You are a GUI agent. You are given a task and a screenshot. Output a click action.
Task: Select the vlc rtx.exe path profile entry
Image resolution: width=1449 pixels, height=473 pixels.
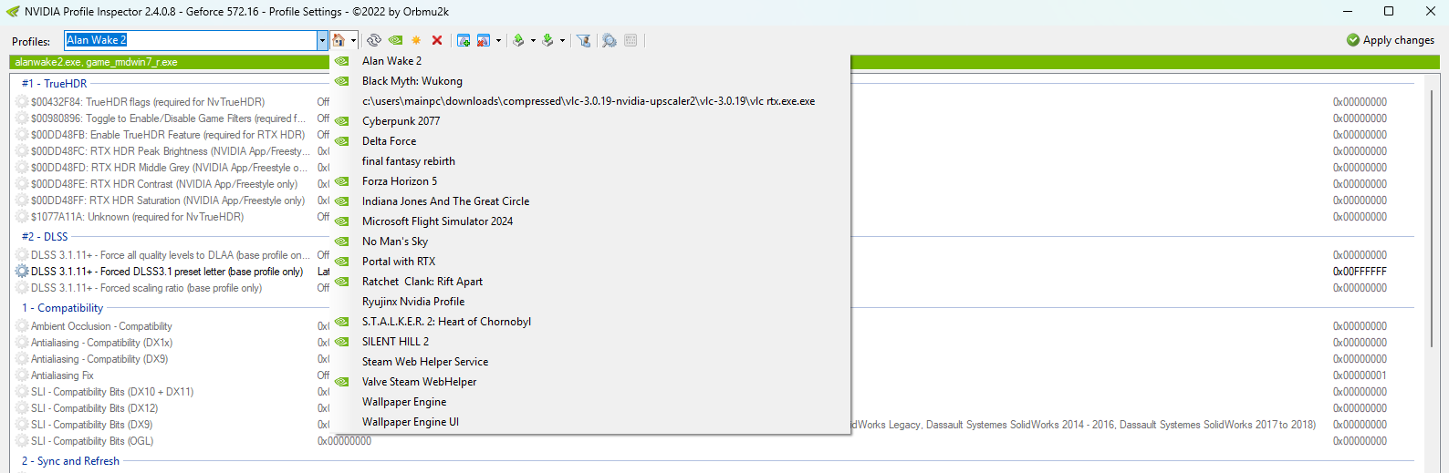(590, 101)
